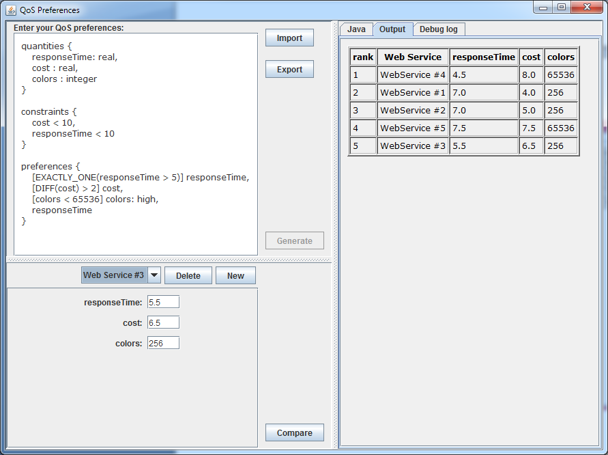Image resolution: width=608 pixels, height=455 pixels.
Task: Click the Import button
Action: pyautogui.click(x=289, y=38)
